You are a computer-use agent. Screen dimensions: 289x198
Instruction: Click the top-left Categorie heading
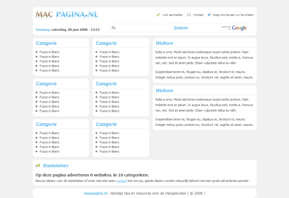click(x=46, y=43)
